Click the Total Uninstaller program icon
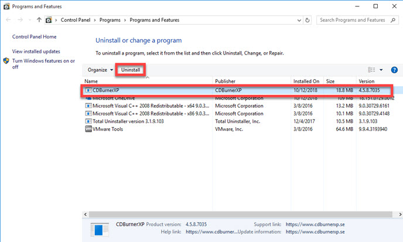Viewport: 403px width, 242px height. pos(88,121)
